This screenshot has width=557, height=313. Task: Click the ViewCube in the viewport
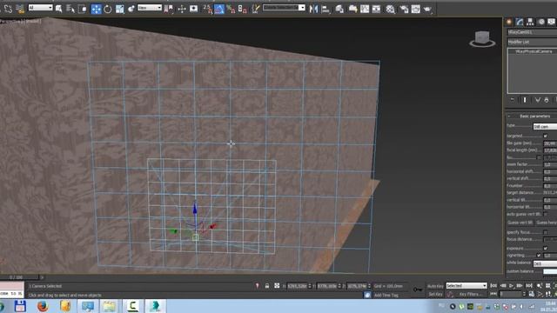point(482,38)
